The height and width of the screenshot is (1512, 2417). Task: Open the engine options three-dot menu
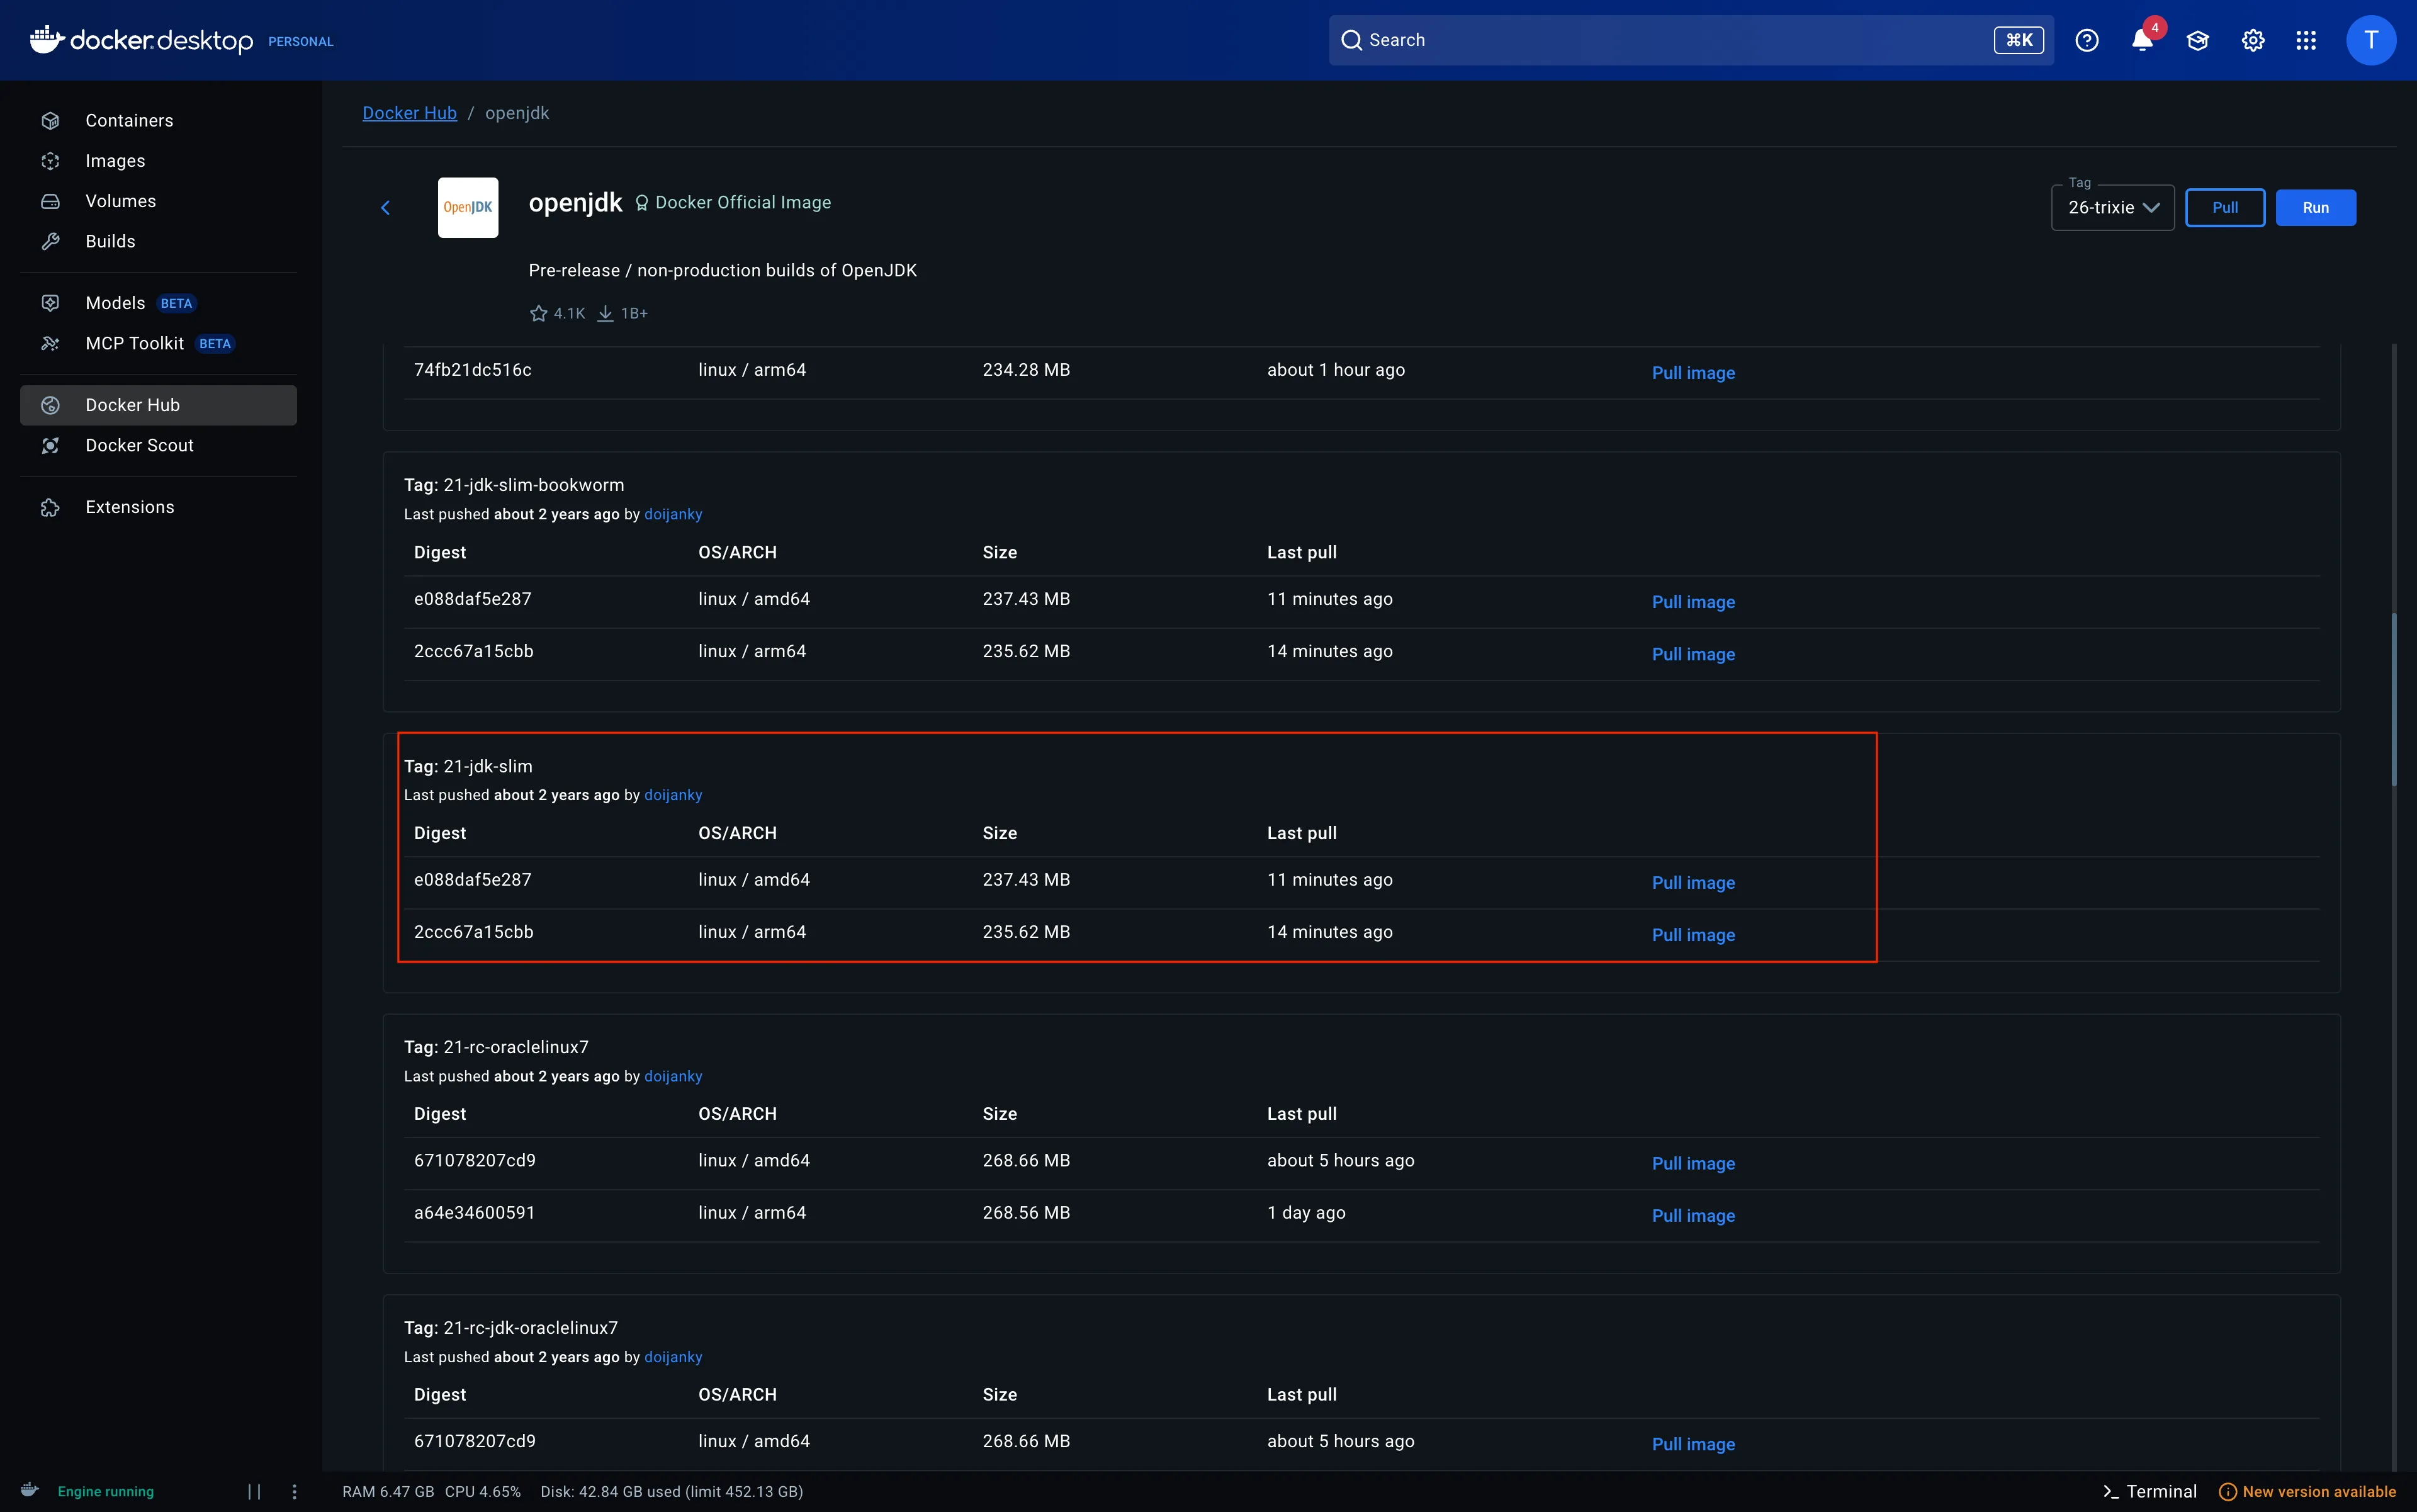tap(294, 1491)
